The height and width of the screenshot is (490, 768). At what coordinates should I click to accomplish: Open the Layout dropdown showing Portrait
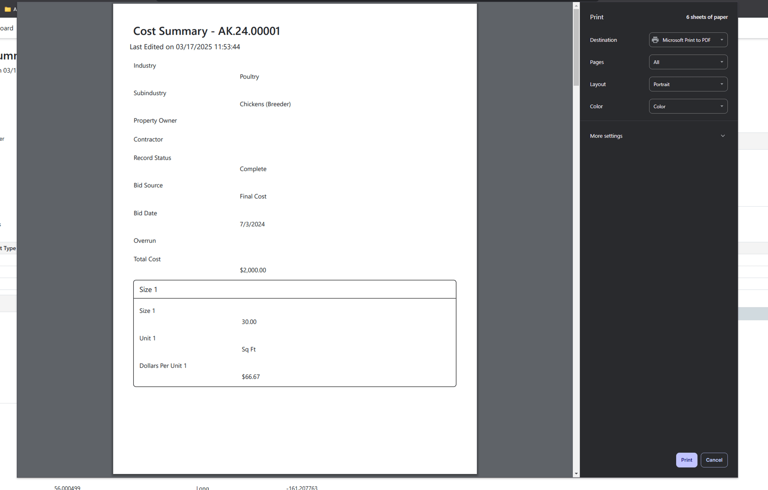pyautogui.click(x=688, y=84)
